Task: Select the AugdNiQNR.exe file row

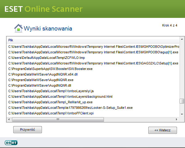Action: 93,80
